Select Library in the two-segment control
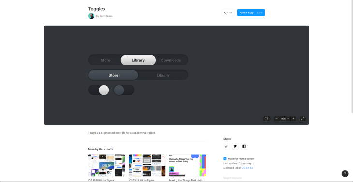Viewport: 353px width, 182px height. point(163,75)
